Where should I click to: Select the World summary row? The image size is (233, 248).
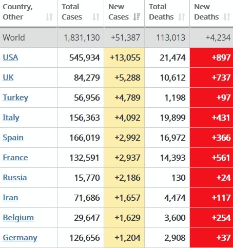116,37
